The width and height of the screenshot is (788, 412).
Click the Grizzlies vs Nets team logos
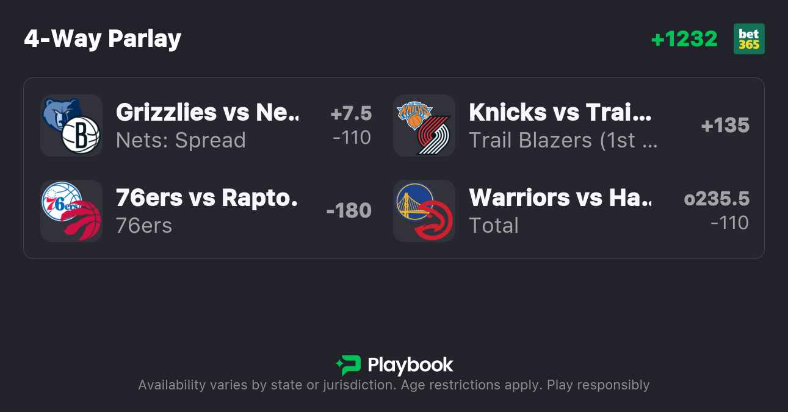pyautogui.click(x=71, y=126)
